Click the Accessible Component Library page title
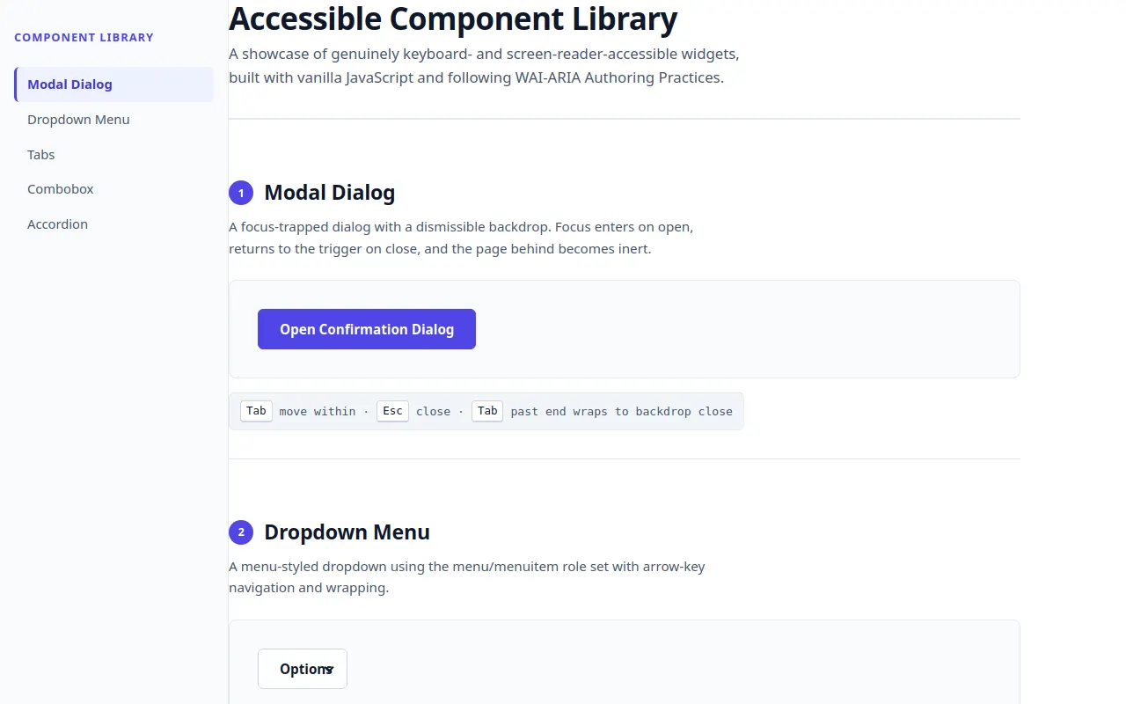 pyautogui.click(x=453, y=18)
